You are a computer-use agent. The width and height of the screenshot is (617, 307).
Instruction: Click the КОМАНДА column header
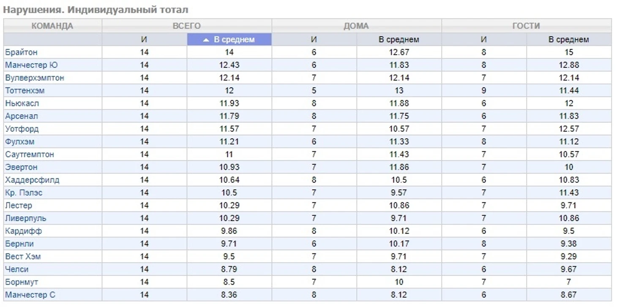point(52,26)
